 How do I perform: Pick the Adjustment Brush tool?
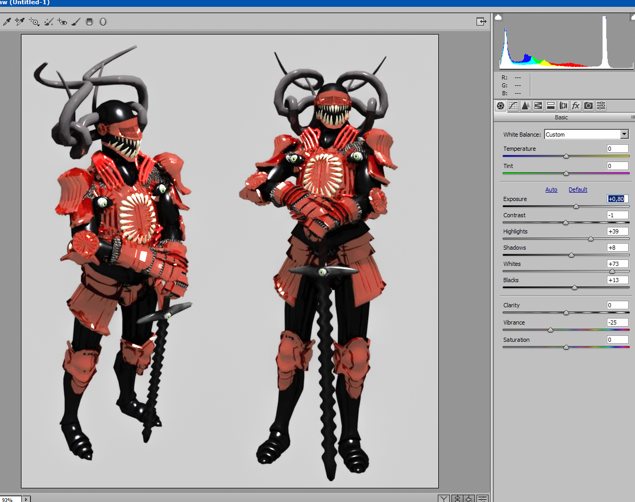[76, 21]
